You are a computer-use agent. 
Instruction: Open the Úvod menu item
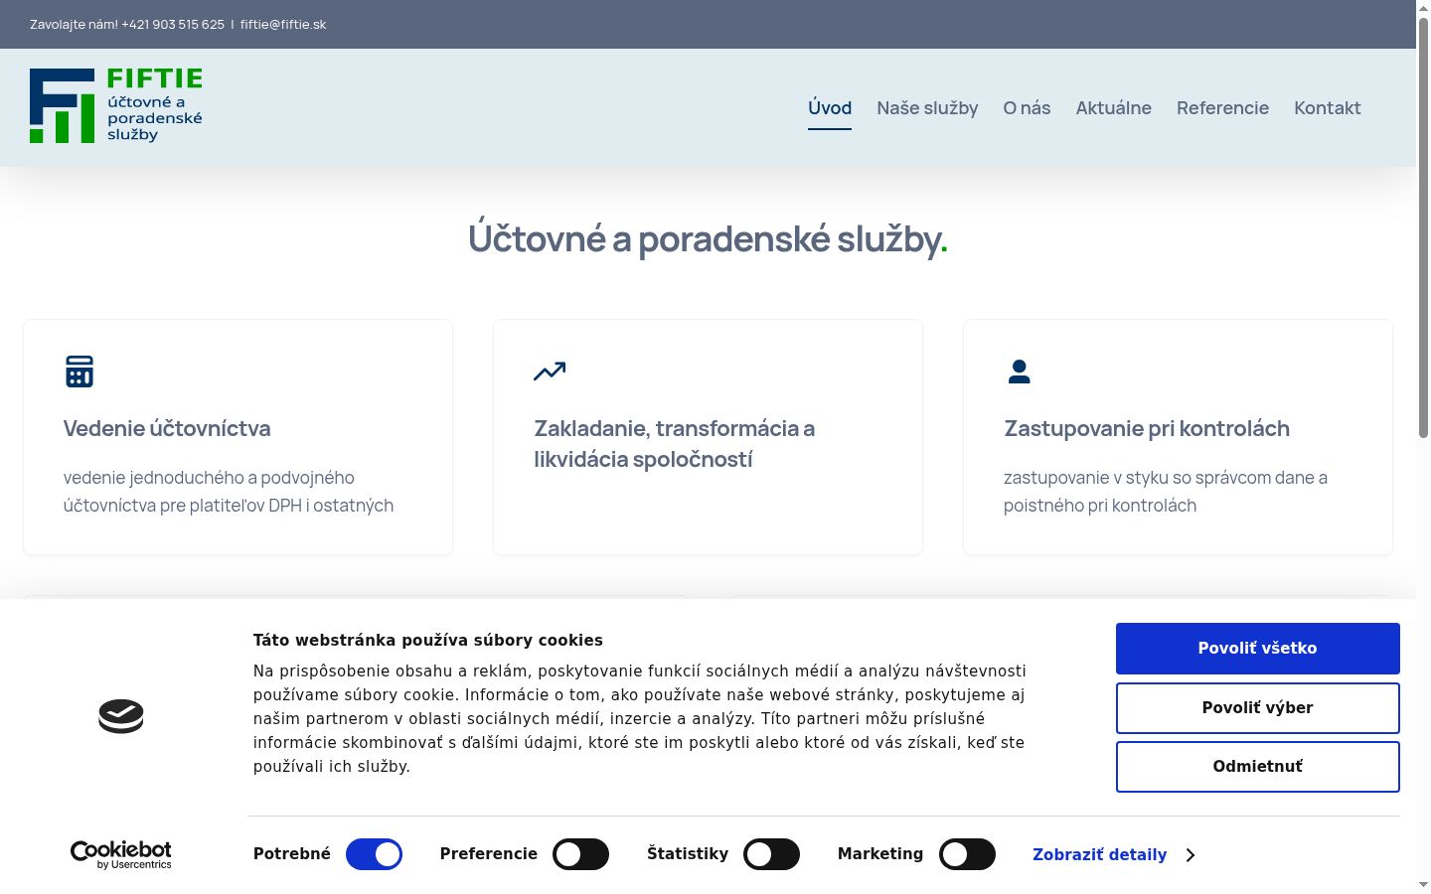coord(830,108)
